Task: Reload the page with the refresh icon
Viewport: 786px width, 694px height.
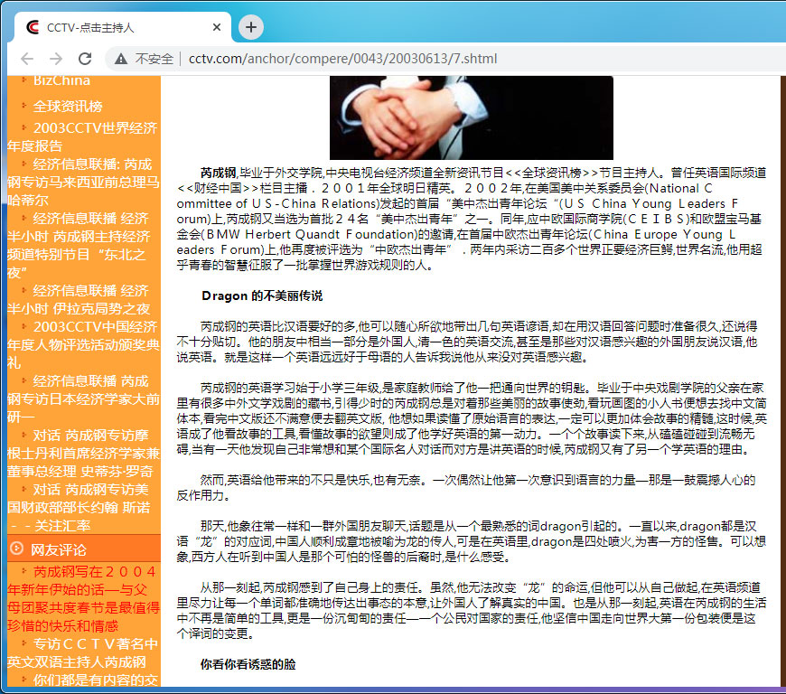Action: coord(85,59)
